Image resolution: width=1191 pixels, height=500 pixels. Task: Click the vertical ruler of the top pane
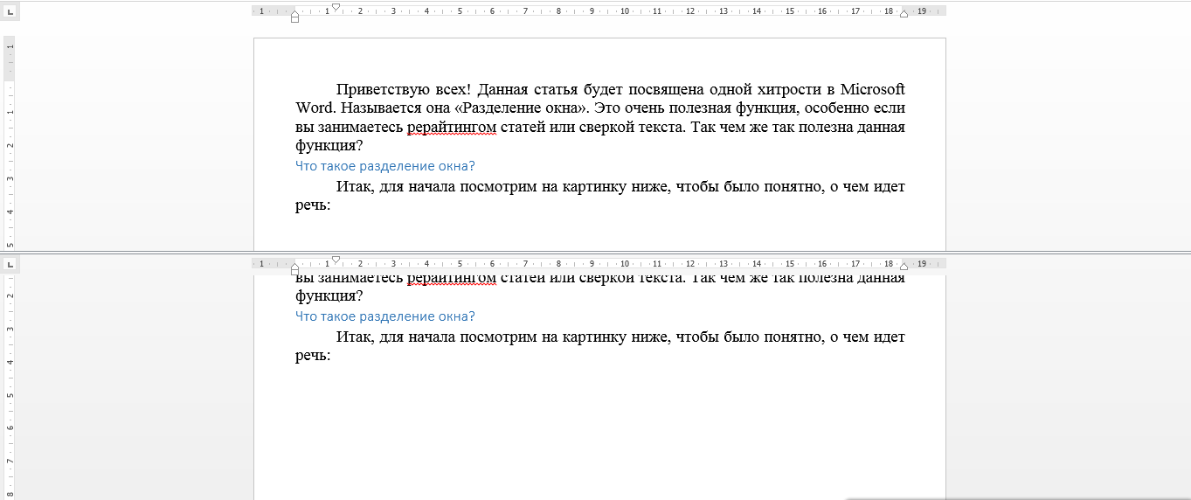(10, 143)
